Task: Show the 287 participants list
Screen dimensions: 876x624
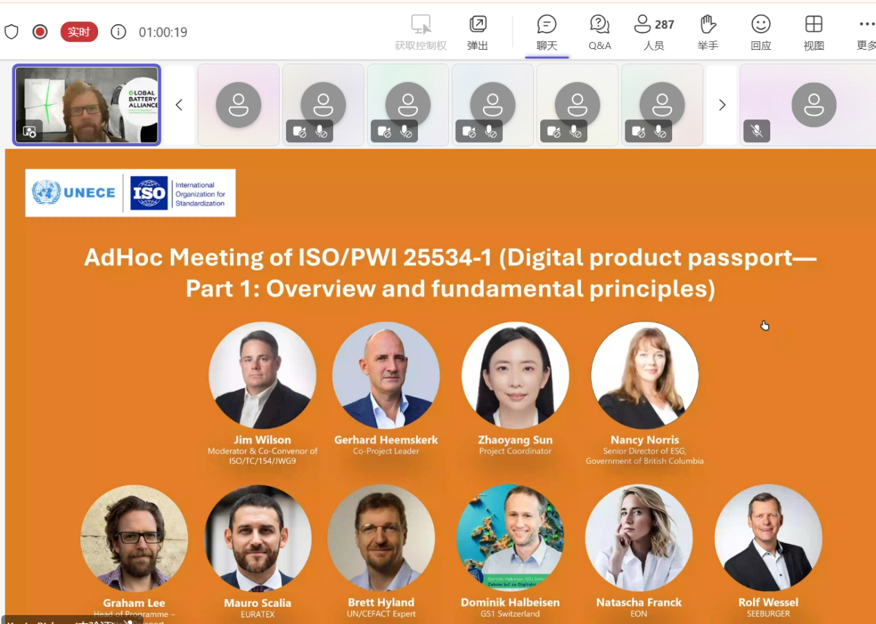Action: coord(654,32)
